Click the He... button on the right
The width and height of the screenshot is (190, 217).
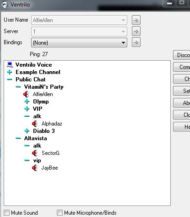pos(182,127)
